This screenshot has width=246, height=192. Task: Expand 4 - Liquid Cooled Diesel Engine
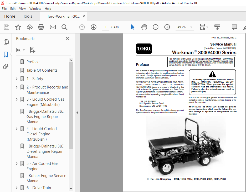pos(17,129)
